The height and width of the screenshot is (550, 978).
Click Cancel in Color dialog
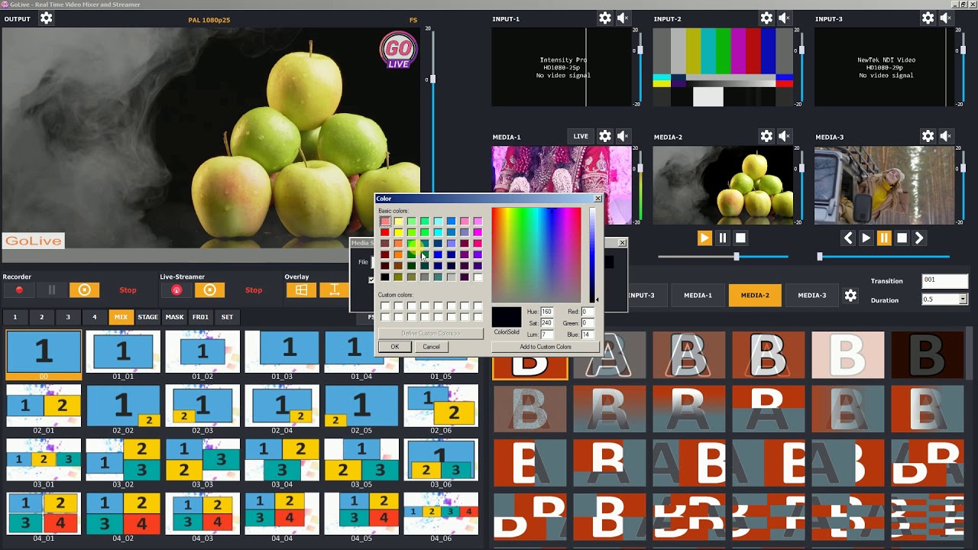(431, 347)
